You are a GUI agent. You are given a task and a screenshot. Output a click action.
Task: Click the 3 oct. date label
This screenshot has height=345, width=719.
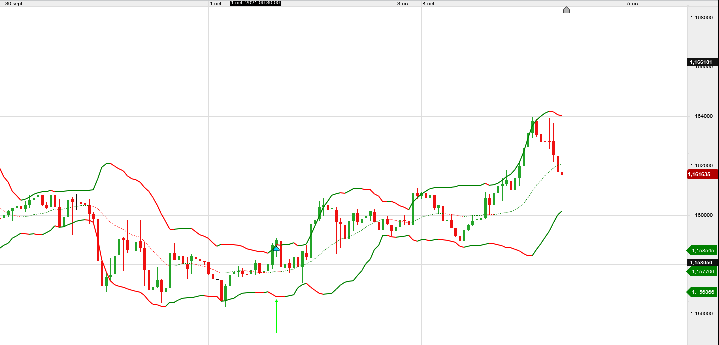pyautogui.click(x=404, y=3)
